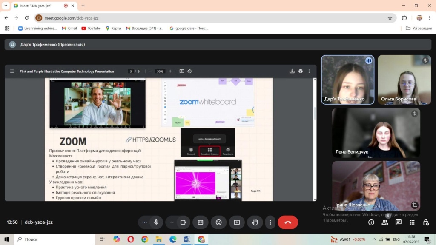The image size is (436, 245).
Task: Turn off the camera button
Action: tap(183, 222)
